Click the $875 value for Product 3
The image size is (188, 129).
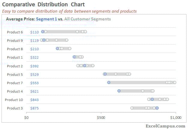click(35, 108)
